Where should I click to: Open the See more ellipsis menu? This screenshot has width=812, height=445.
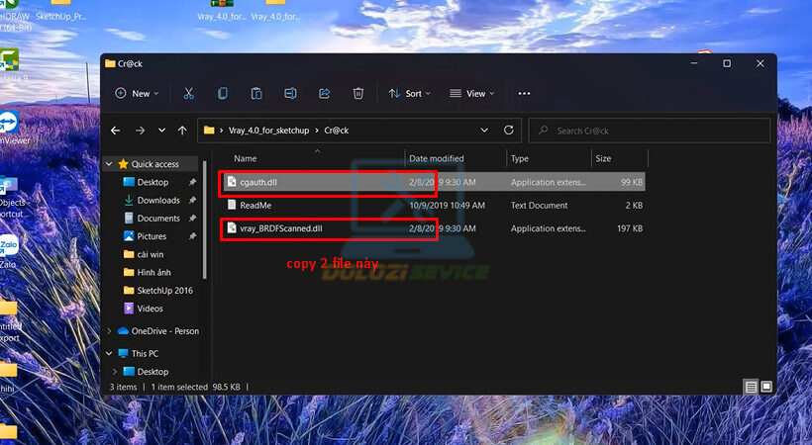524,93
